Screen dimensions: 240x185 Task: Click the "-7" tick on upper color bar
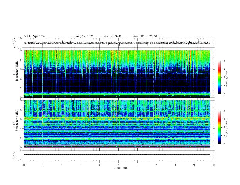(x=224, y=94)
